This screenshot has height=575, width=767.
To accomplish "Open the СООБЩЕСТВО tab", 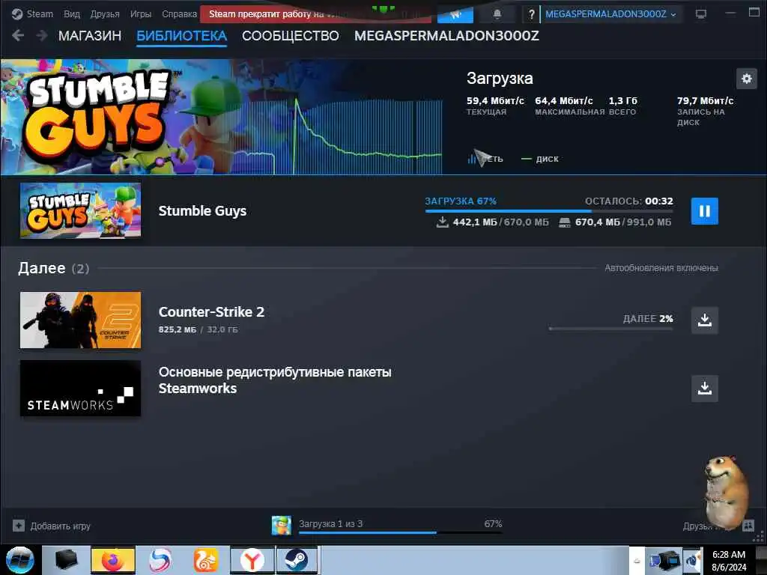I will (290, 36).
